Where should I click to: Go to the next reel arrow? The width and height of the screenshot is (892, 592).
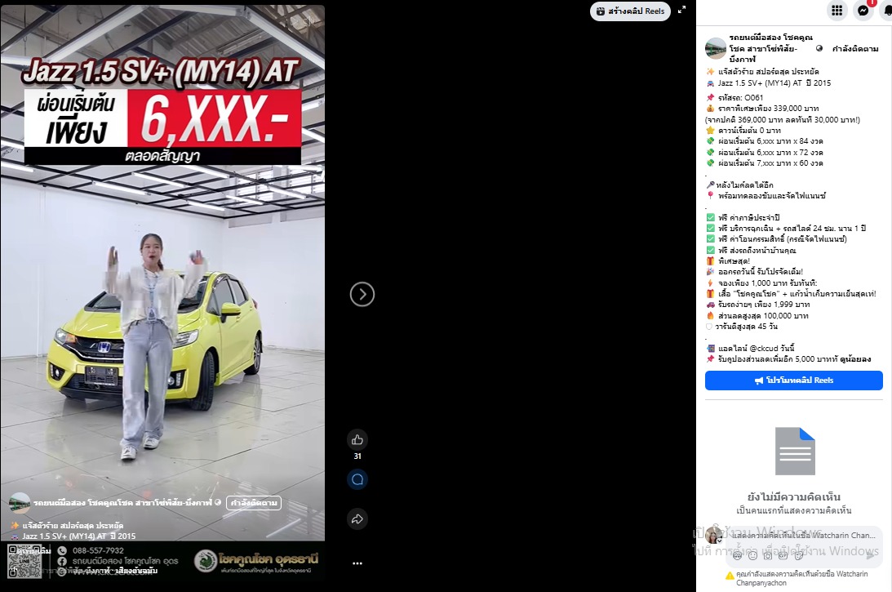(362, 294)
